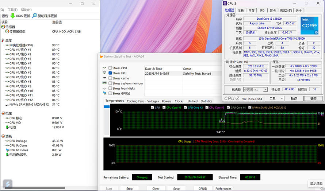Toggle the NVMe SAMSUNG graph legend checkbox

(x=250, y=107)
